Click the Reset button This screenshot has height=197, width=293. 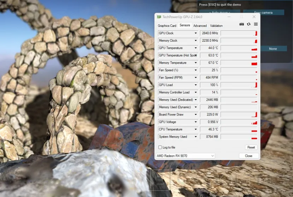(251, 147)
